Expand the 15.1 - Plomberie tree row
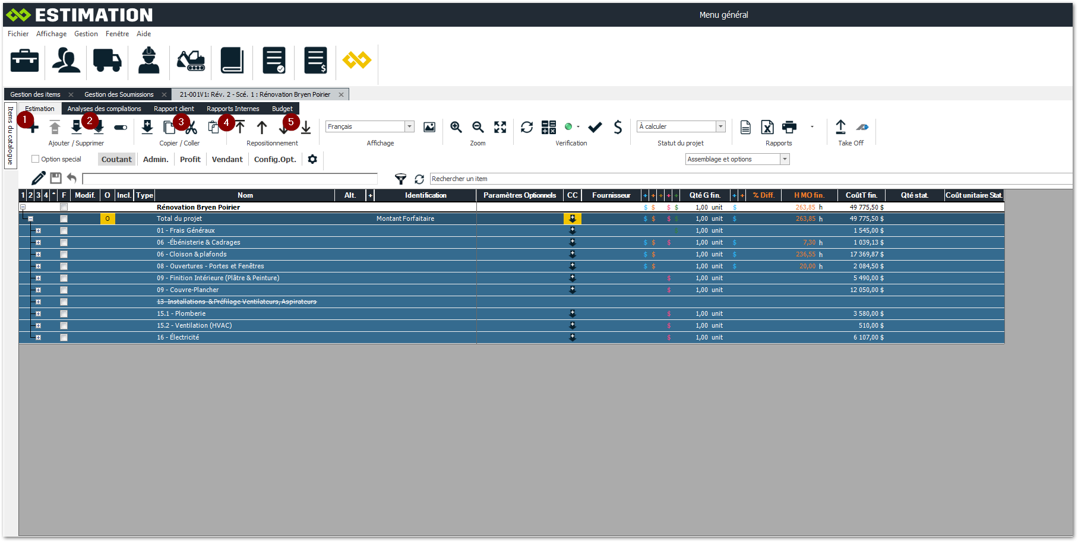Image resolution: width=1078 pixels, height=542 pixels. (38, 313)
